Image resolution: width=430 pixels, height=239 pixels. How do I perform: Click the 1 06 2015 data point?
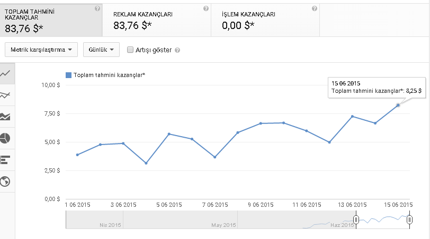78,155
